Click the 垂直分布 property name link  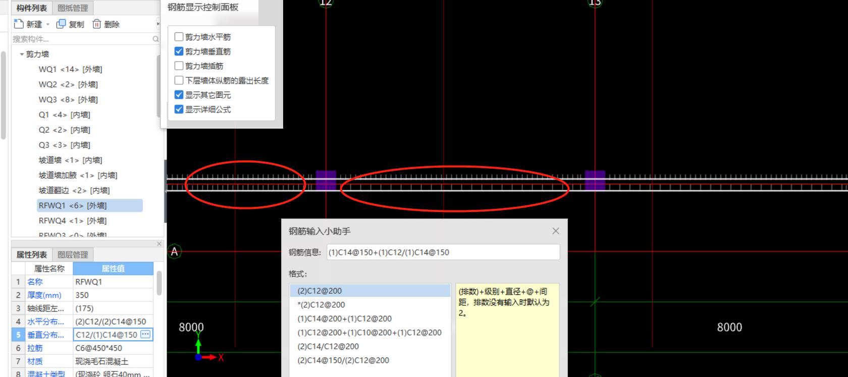click(45, 335)
